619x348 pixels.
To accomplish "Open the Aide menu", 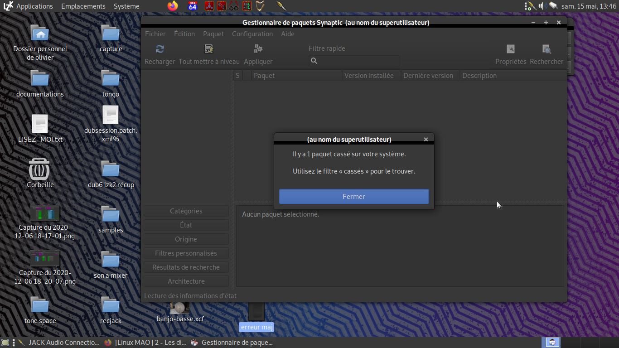I will [x=288, y=34].
